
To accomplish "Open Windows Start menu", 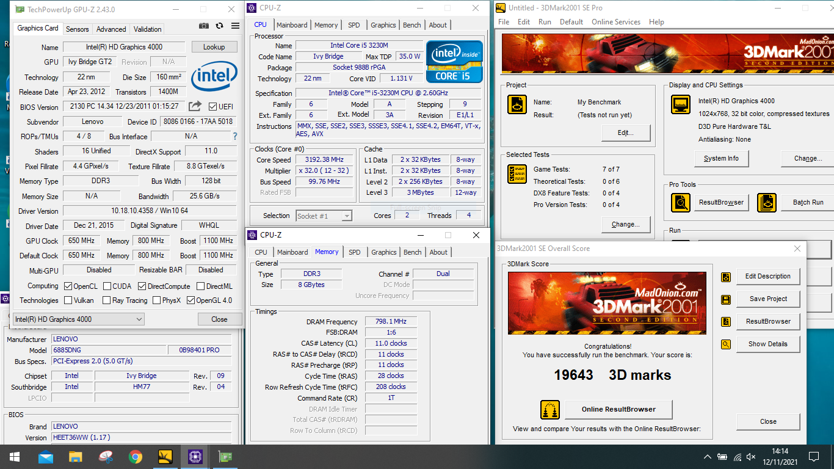I will tap(15, 457).
